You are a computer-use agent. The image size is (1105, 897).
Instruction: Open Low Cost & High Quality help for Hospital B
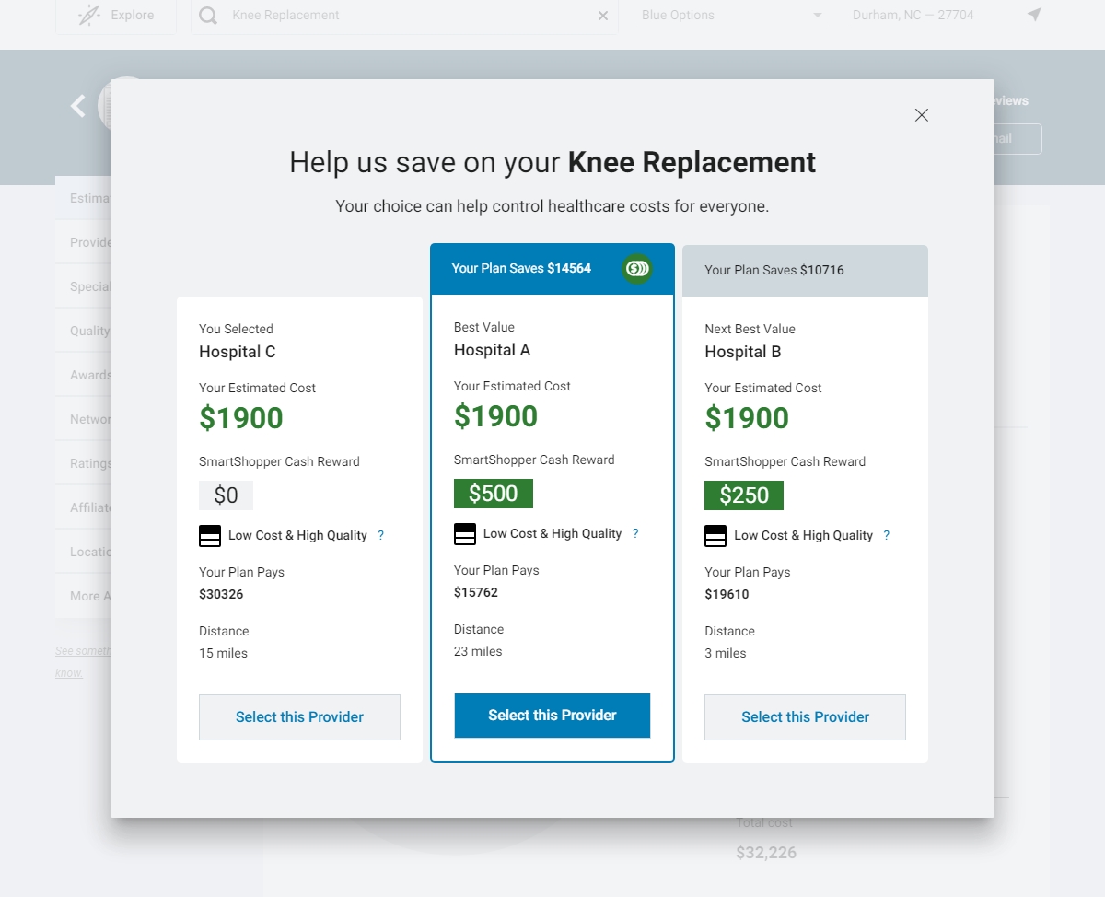887,535
